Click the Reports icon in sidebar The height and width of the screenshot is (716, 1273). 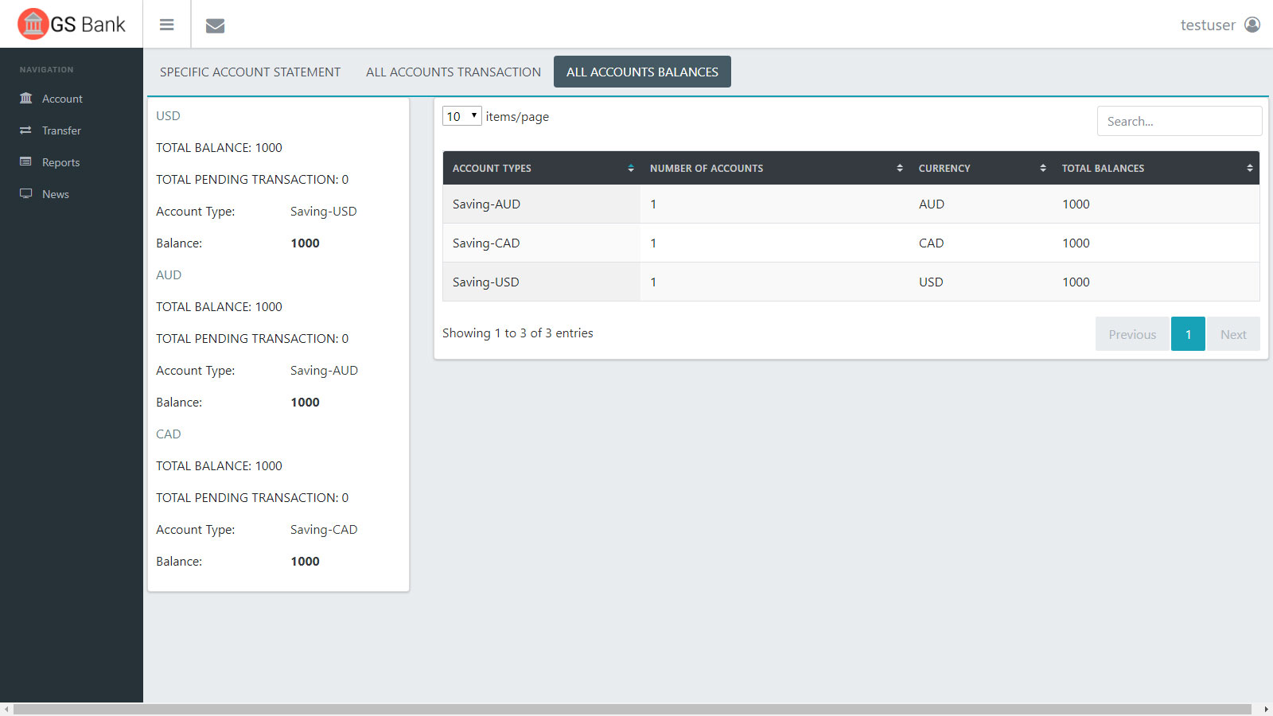coord(26,161)
